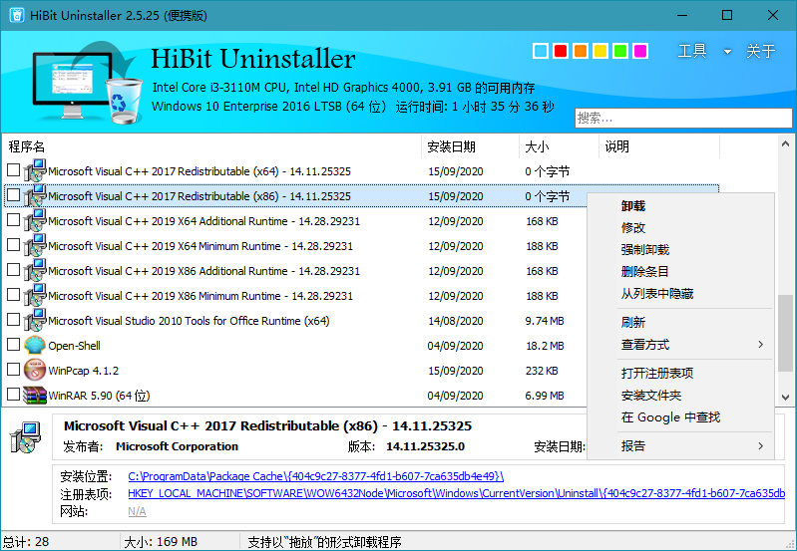Open the HKEY_LOCAL_MACHINE registry key link
This screenshot has width=797, height=551.
pyautogui.click(x=457, y=493)
